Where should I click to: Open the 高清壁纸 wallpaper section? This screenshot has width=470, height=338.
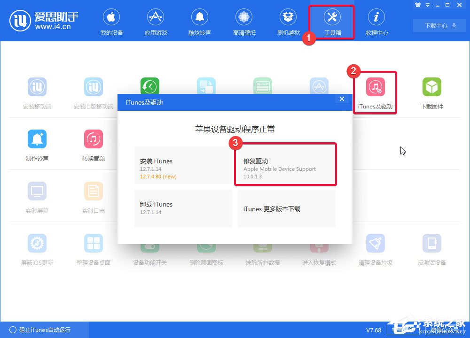pyautogui.click(x=244, y=21)
